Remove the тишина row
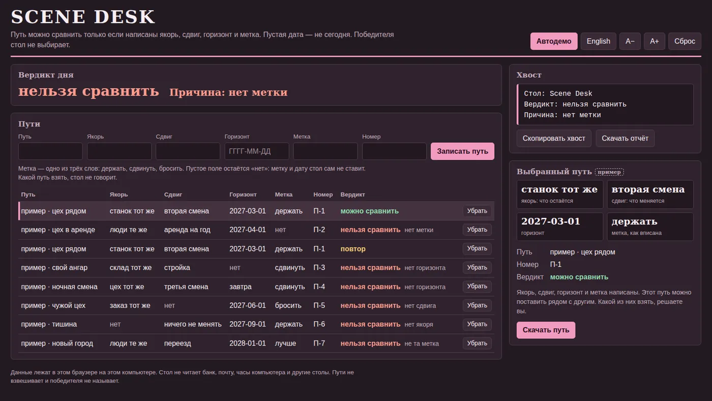The image size is (712, 401). 477,324
